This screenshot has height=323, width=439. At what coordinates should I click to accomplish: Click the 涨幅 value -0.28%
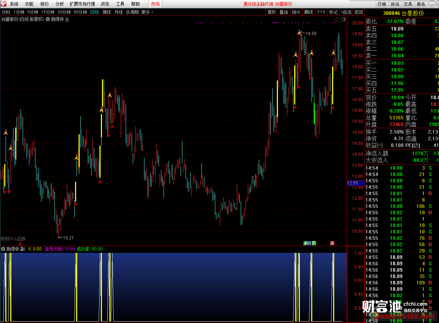click(x=395, y=111)
